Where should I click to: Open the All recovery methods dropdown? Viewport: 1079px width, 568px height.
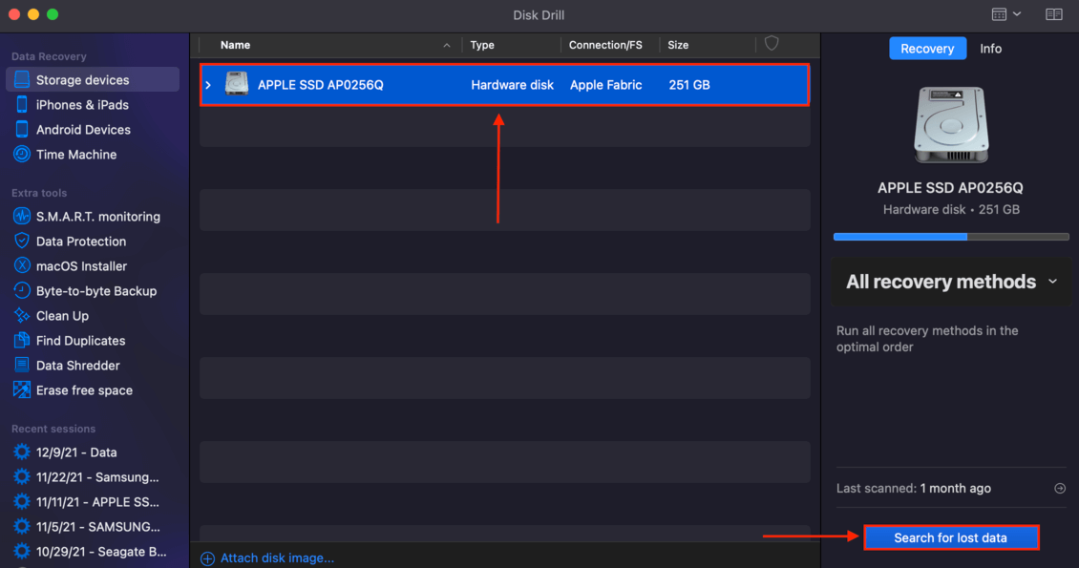tap(951, 282)
